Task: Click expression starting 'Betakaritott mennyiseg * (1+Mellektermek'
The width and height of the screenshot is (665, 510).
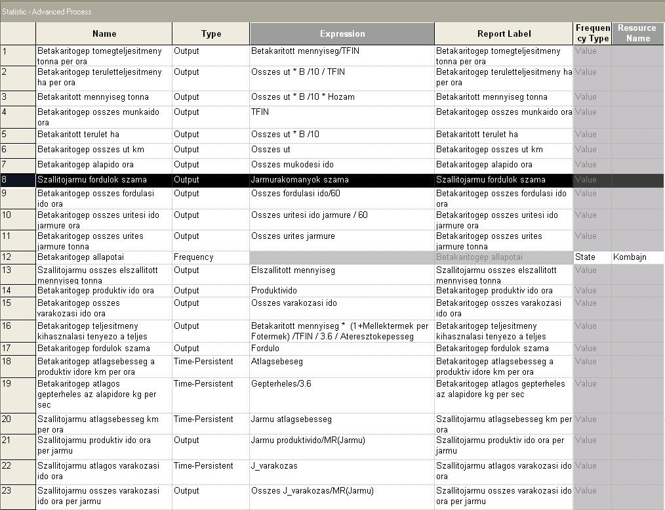Action: point(342,331)
